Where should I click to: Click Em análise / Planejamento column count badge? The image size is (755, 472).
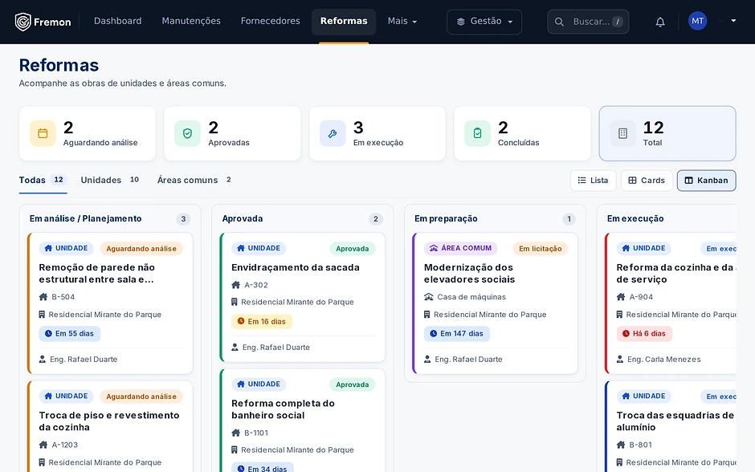coord(183,219)
